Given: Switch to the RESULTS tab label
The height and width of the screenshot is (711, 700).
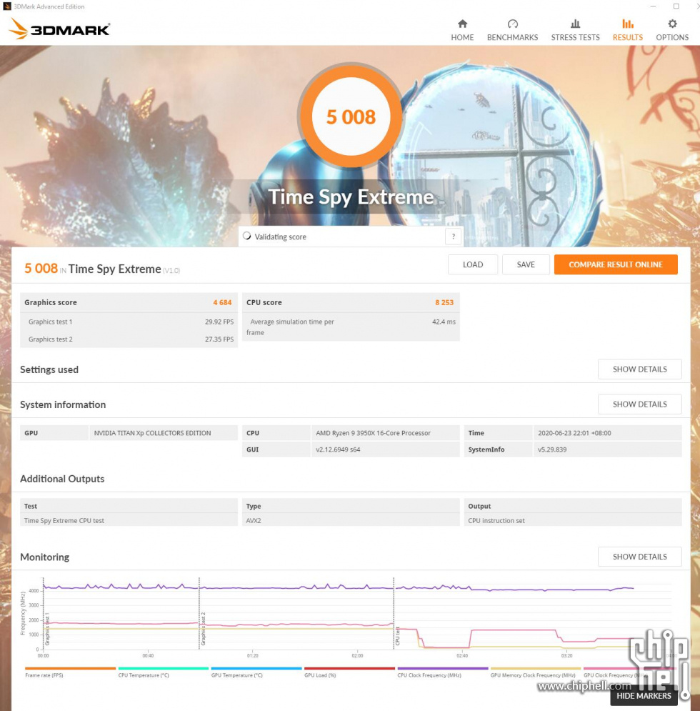Looking at the screenshot, I should 627,38.
